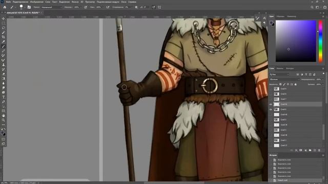Select the Crop tool
Screen dimensions: 328x184
click(x=4, y=37)
